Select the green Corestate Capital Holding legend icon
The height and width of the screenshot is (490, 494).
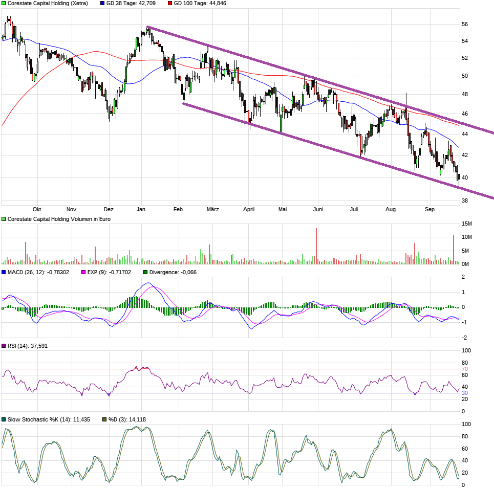click(x=4, y=4)
